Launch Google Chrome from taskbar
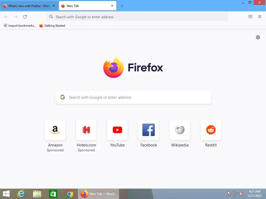266x199 pixels. [x=69, y=194]
